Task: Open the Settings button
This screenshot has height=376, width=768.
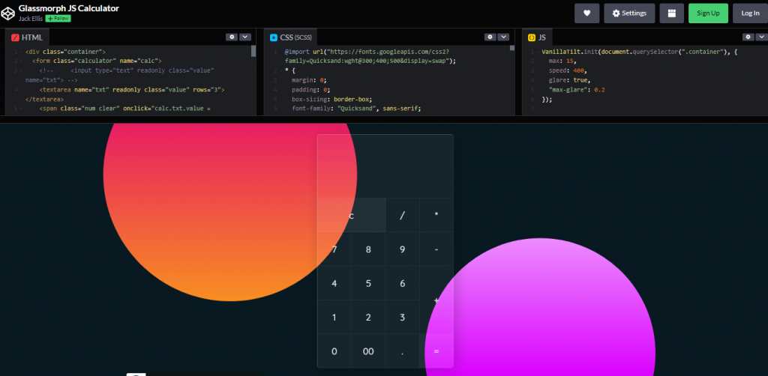Action: [629, 13]
